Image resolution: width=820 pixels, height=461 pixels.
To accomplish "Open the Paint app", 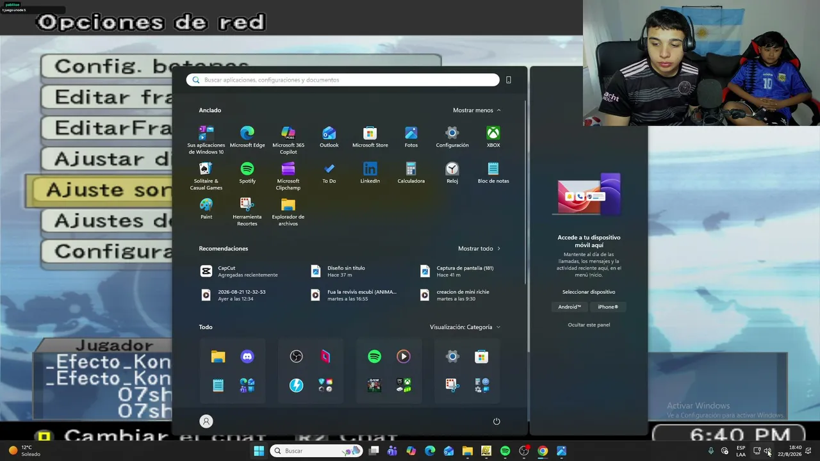I will pyautogui.click(x=206, y=209).
